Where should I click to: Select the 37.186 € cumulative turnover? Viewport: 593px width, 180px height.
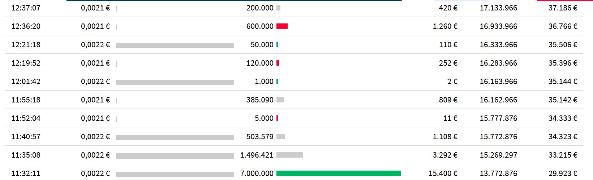pyautogui.click(x=562, y=8)
